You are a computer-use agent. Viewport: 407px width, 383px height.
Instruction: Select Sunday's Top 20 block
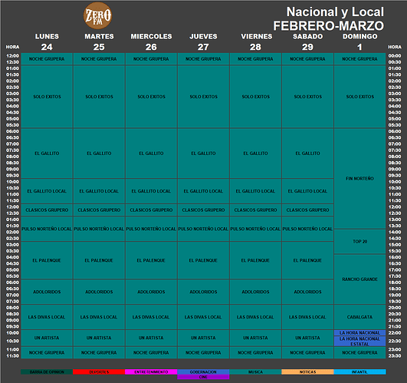pyautogui.click(x=359, y=241)
